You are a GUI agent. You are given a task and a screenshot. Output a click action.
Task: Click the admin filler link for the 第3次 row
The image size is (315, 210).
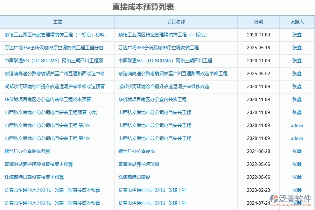296,125
